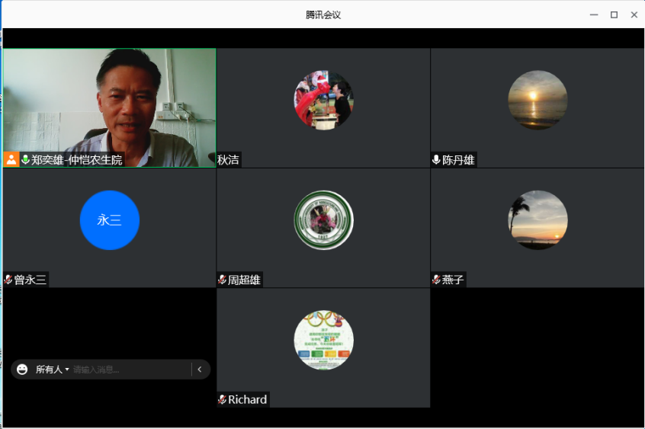Image resolution: width=645 pixels, height=429 pixels.
Task: Open the 所有人 recipient dropdown
Action: pos(53,370)
